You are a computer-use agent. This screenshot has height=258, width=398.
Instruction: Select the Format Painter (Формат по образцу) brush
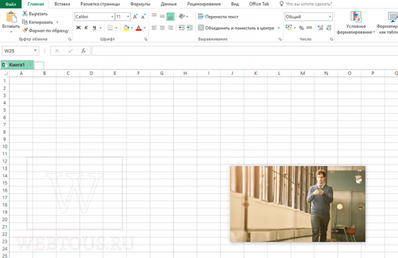pyautogui.click(x=25, y=30)
